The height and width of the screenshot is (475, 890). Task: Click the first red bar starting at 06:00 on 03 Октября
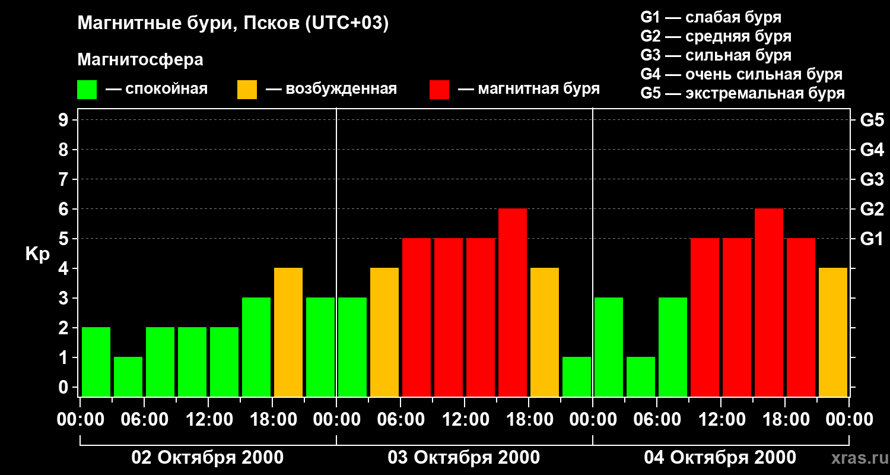417,317
